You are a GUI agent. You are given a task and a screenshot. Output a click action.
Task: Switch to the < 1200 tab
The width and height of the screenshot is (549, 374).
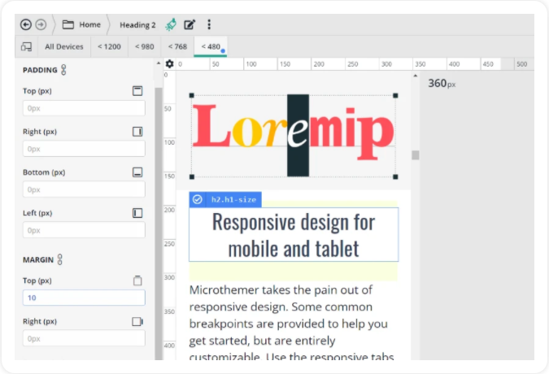click(109, 46)
